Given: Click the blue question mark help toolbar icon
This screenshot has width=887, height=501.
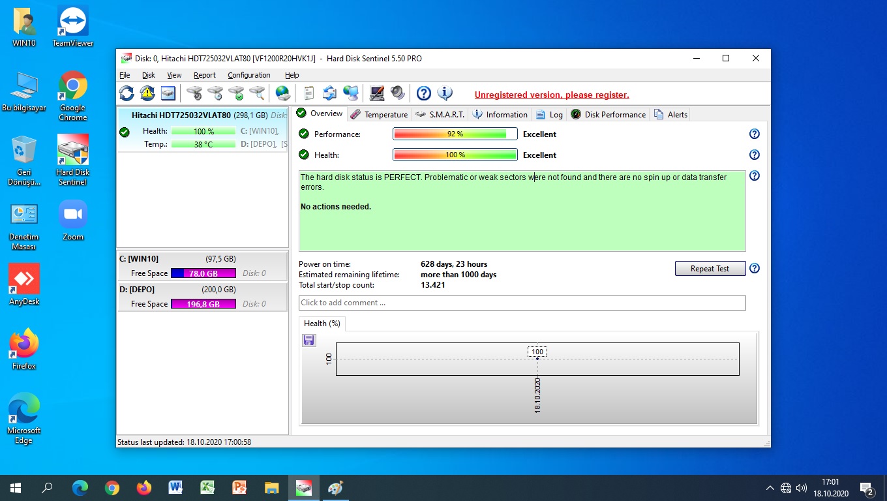Looking at the screenshot, I should click(x=424, y=93).
